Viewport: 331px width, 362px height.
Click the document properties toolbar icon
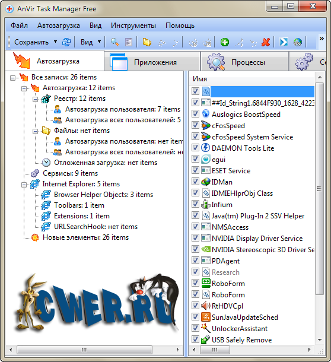point(129,42)
